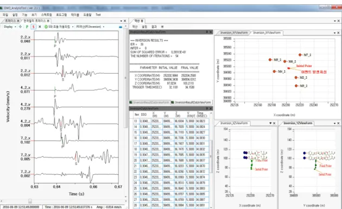Click the crosshair cursor tool icon
342x209 pixels.
20,27
